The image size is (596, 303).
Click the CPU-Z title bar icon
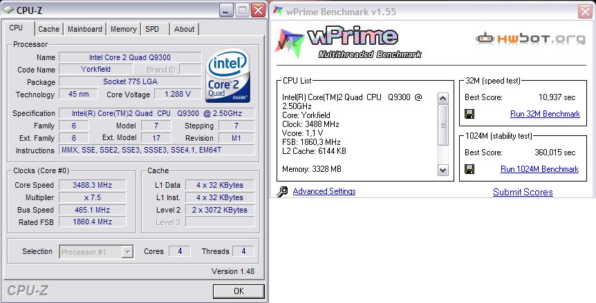[8, 10]
